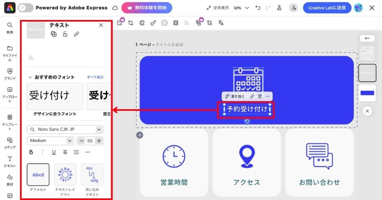The height and width of the screenshot is (200, 382).
Task: Click the trash icon above selected text
Action: coord(260,96)
